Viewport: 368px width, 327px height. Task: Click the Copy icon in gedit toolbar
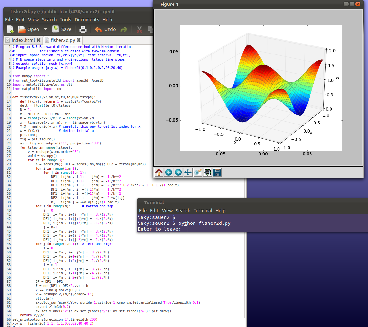(x=150, y=29)
